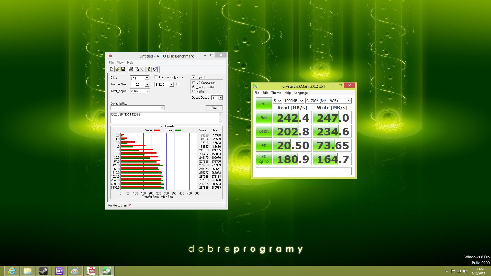
Task: Open the Theme menu in CrystalDiskMark
Action: [276, 93]
